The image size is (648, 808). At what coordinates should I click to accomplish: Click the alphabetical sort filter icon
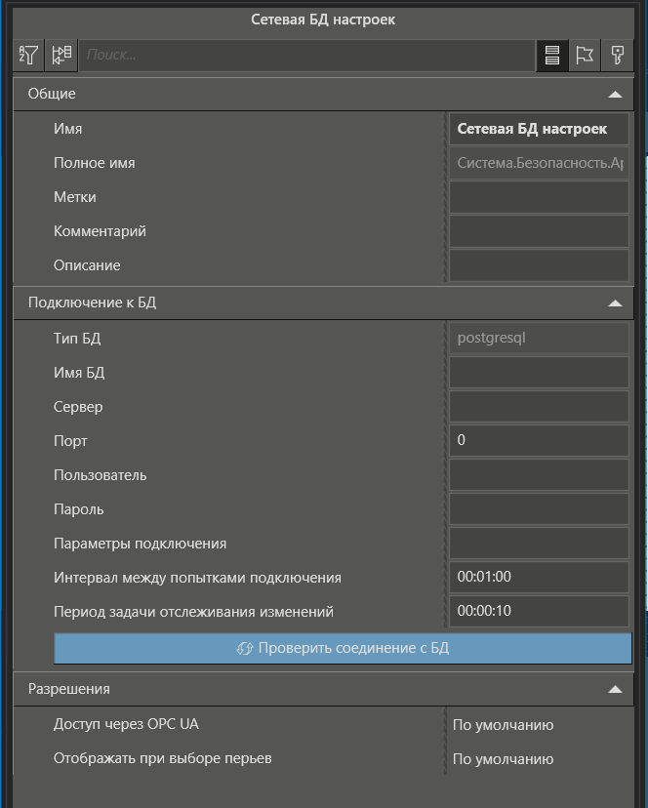(x=26, y=55)
